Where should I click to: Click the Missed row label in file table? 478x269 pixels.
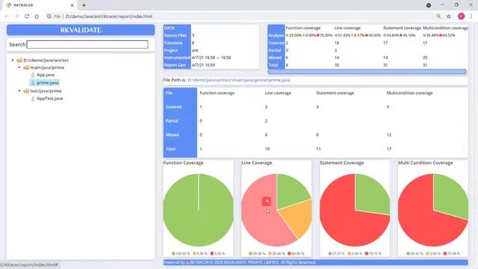click(x=173, y=134)
